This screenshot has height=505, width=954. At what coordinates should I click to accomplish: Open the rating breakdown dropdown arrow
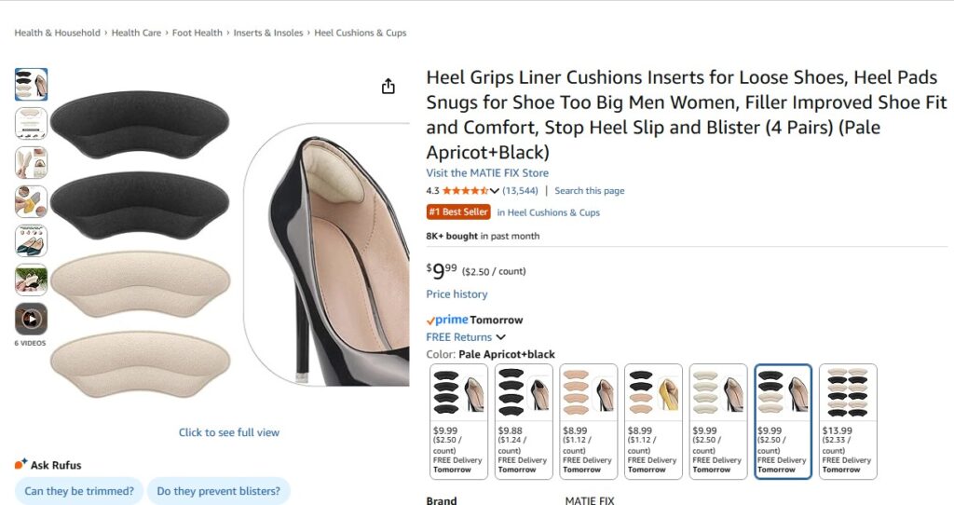(x=495, y=191)
